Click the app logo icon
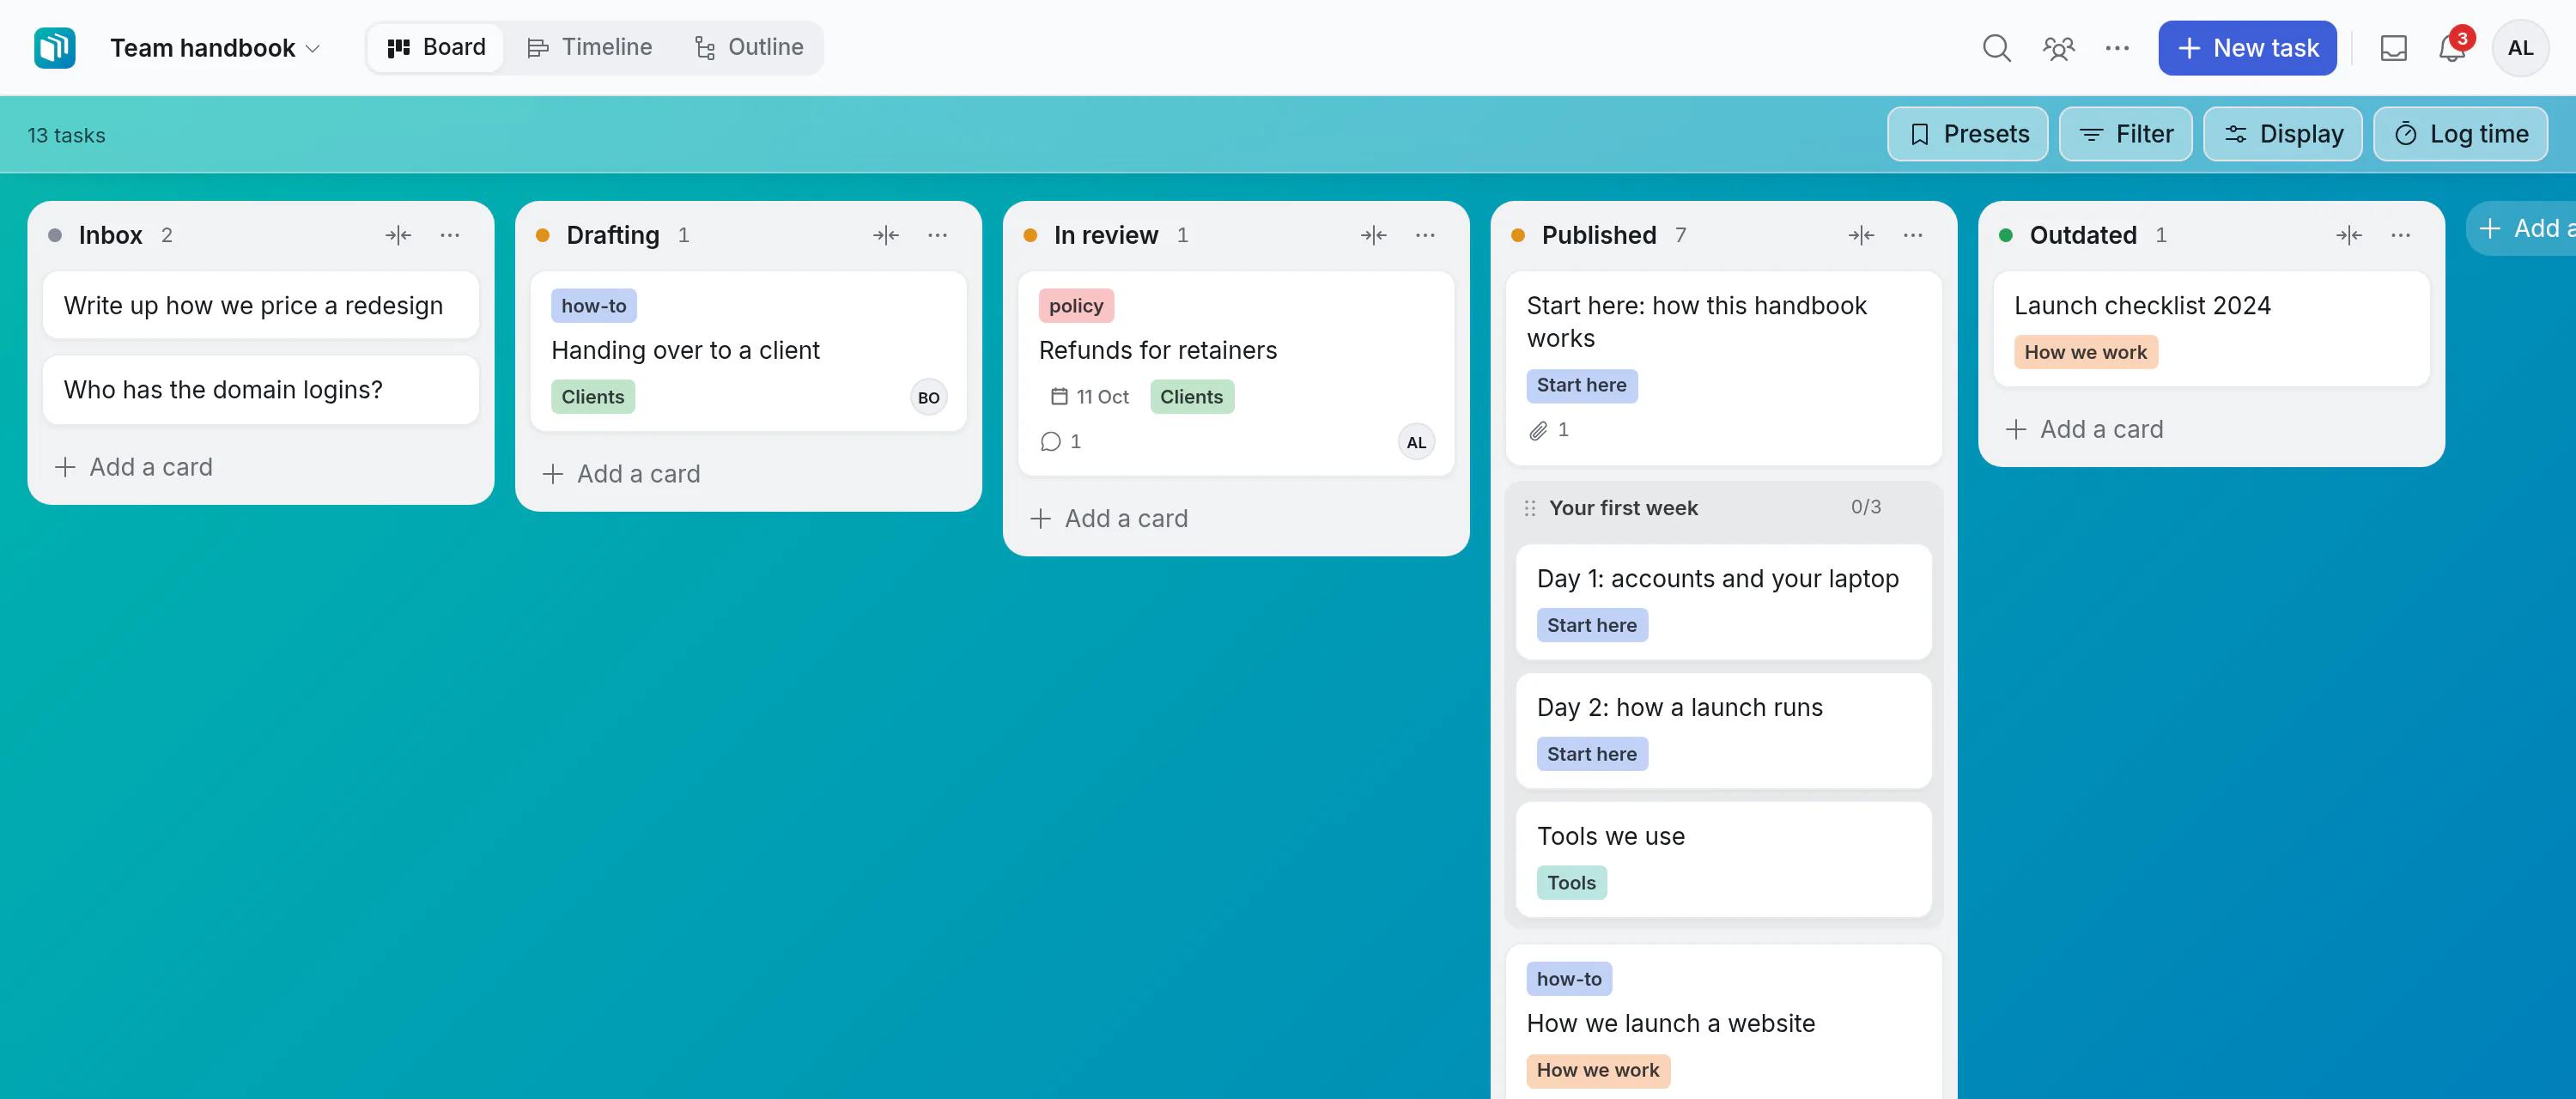 tap(54, 47)
